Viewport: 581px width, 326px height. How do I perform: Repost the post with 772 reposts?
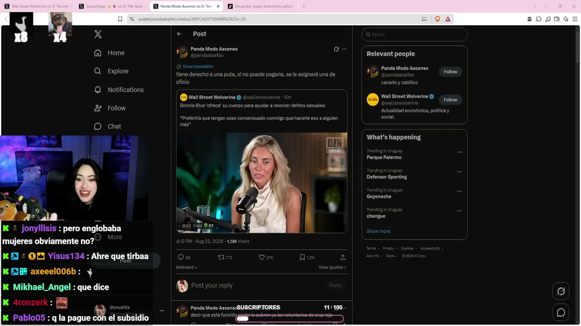(x=221, y=257)
